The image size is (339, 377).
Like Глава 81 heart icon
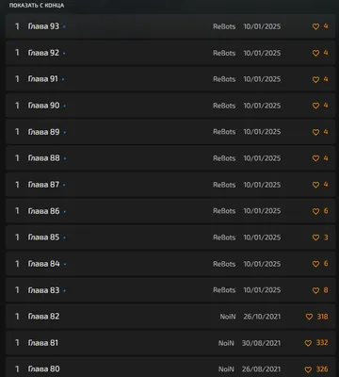308,343
